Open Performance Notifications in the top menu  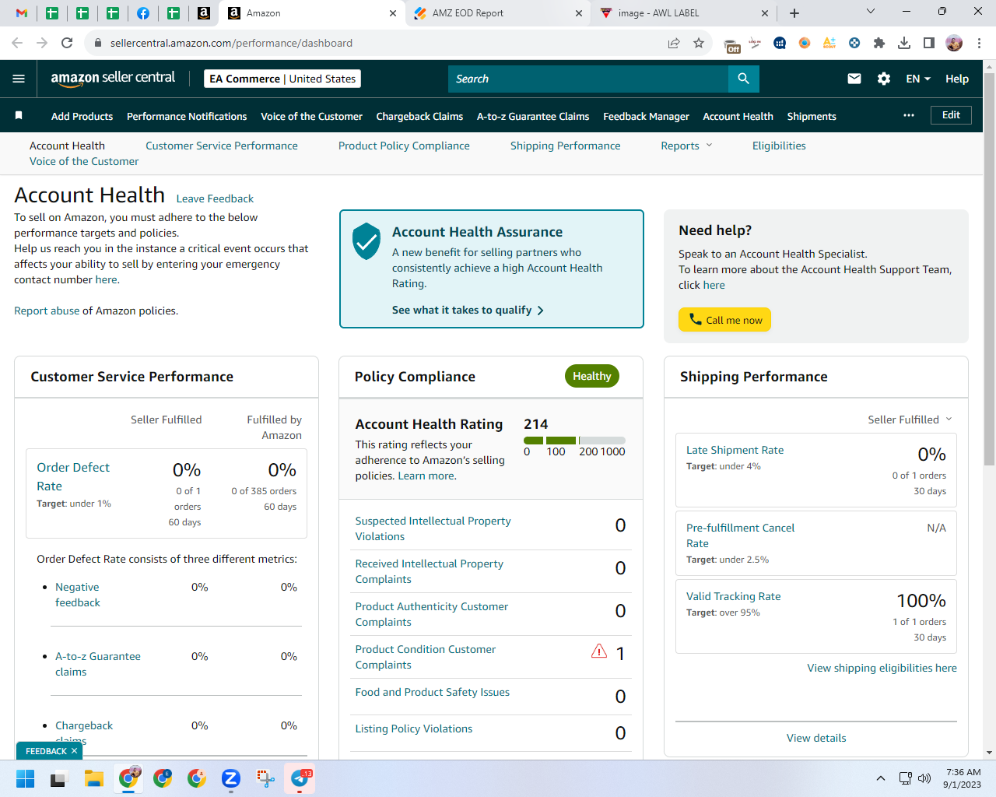(x=187, y=116)
